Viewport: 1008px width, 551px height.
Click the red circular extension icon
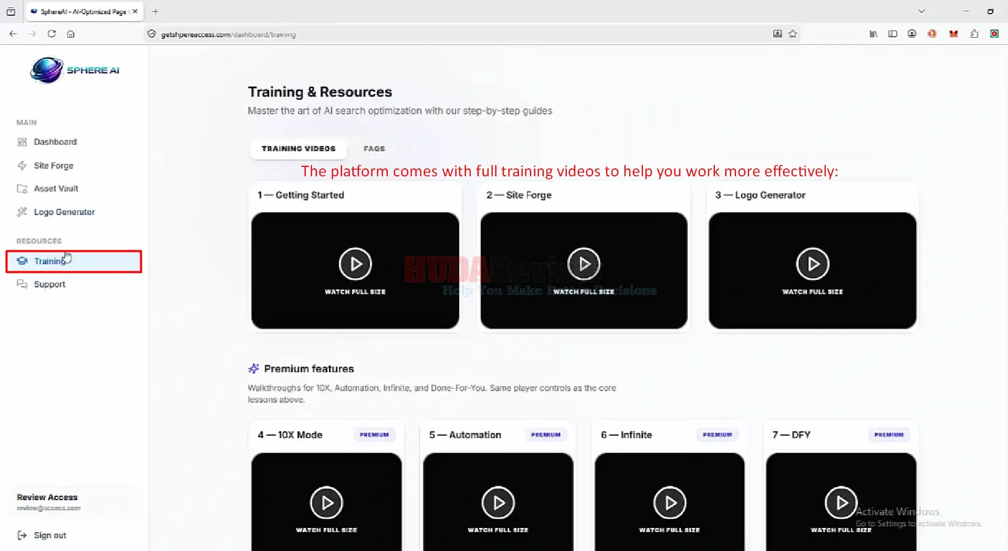[932, 34]
